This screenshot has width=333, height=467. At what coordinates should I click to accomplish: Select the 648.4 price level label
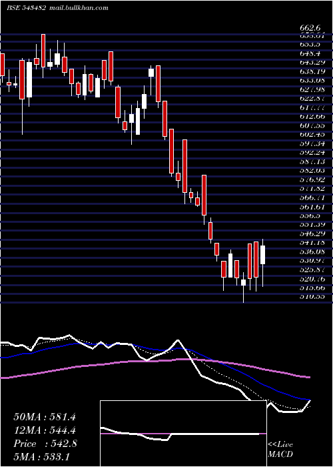310,54
